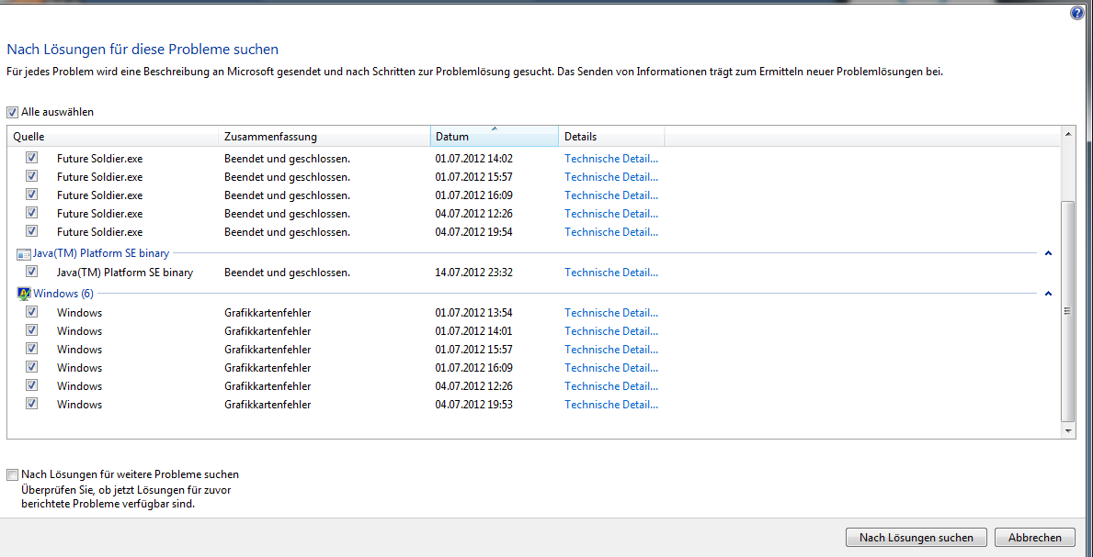Open Technische Details for Windows 13:54 entry
The width and height of the screenshot is (1093, 557).
(611, 313)
